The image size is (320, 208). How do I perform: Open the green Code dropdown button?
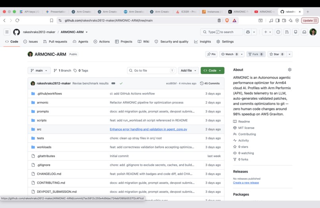212,70
